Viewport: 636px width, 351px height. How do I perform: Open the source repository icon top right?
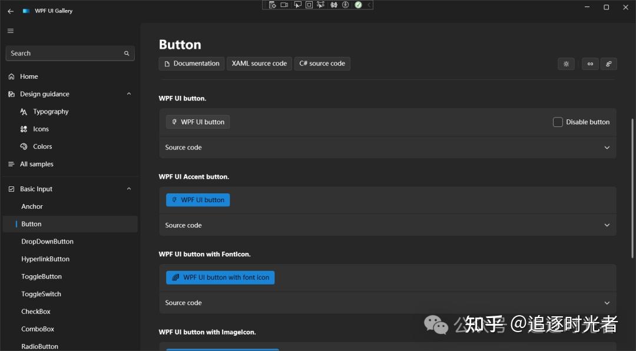pos(609,63)
